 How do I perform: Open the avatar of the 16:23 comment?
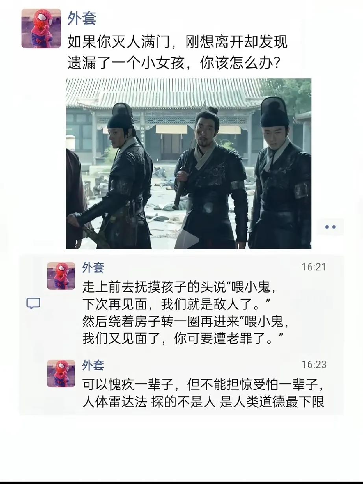(61, 373)
